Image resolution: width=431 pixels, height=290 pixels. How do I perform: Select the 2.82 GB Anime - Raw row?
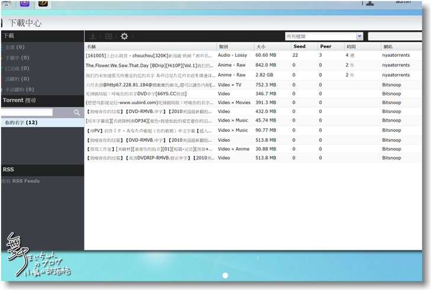pos(253,75)
